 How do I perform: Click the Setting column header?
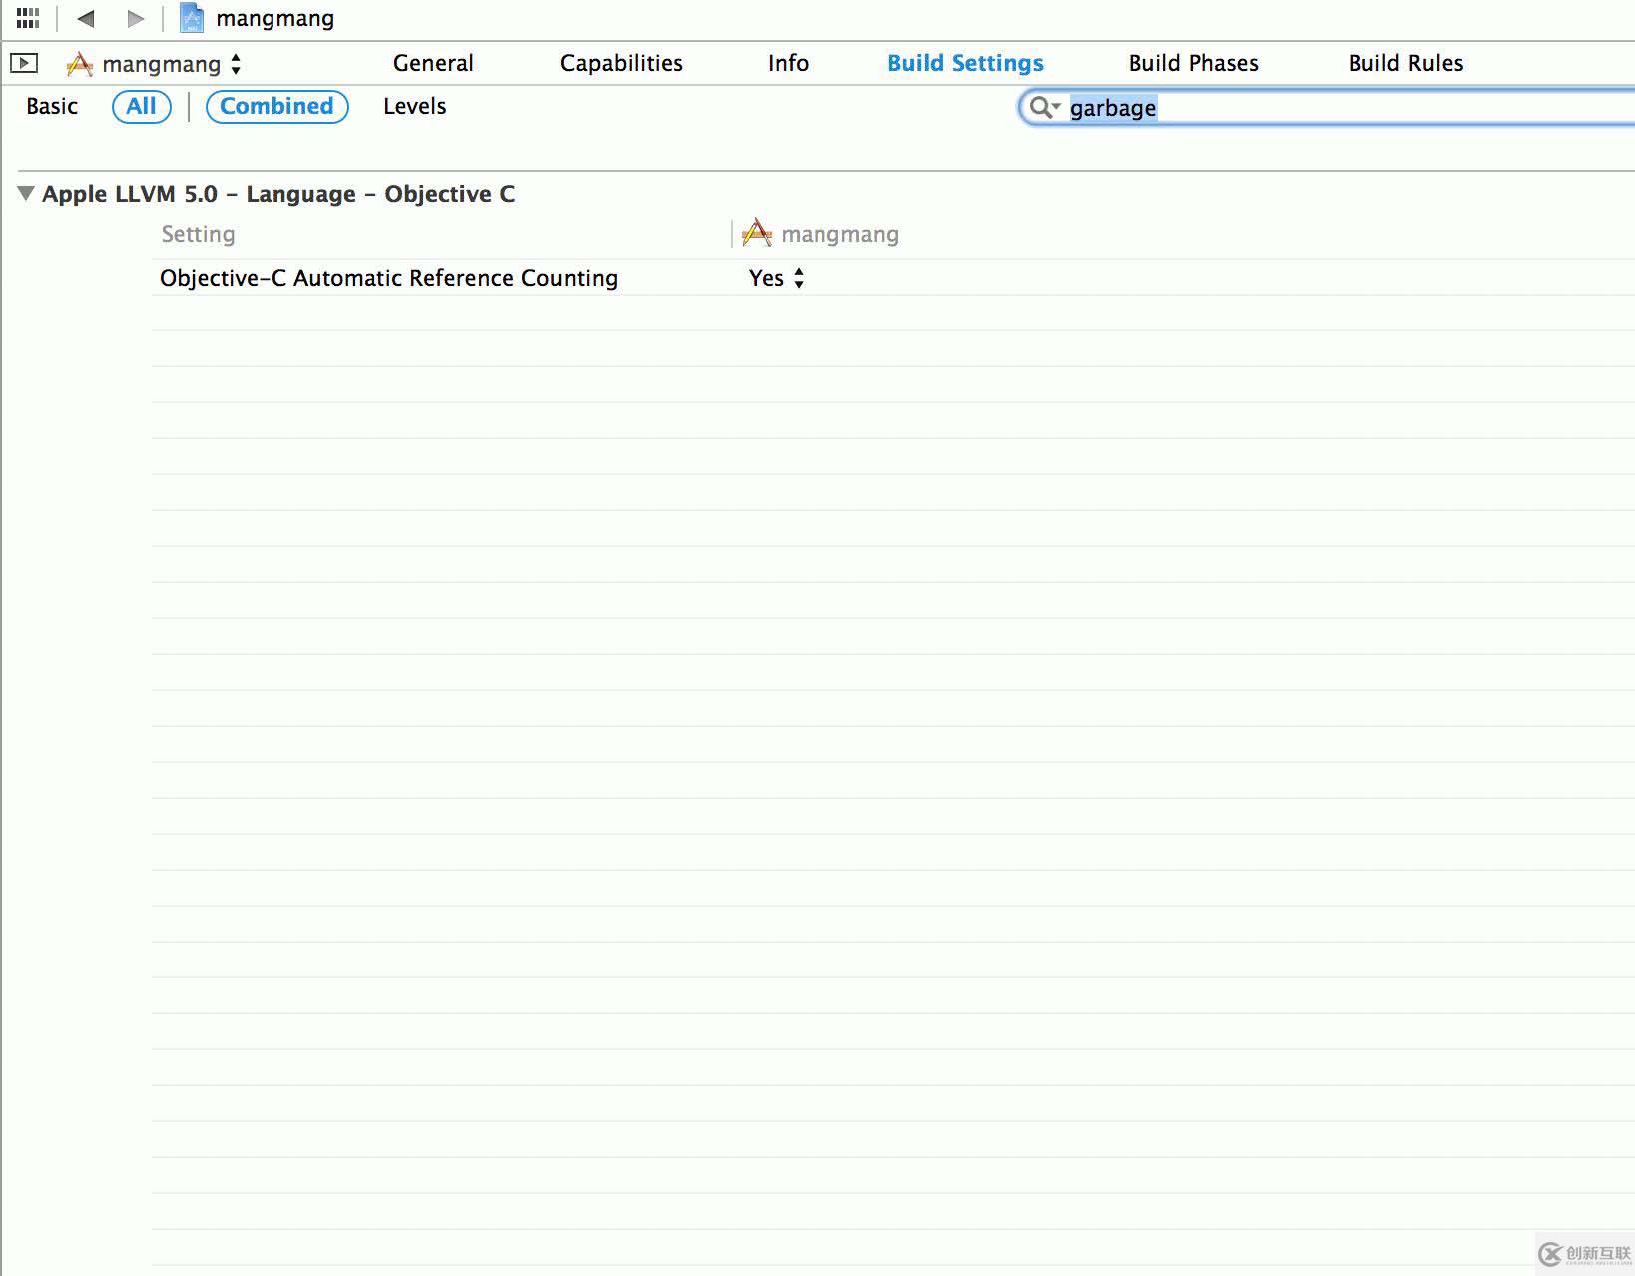coord(198,234)
